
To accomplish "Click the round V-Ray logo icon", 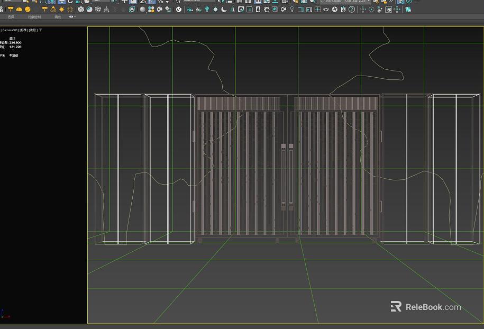I will [179, 10].
